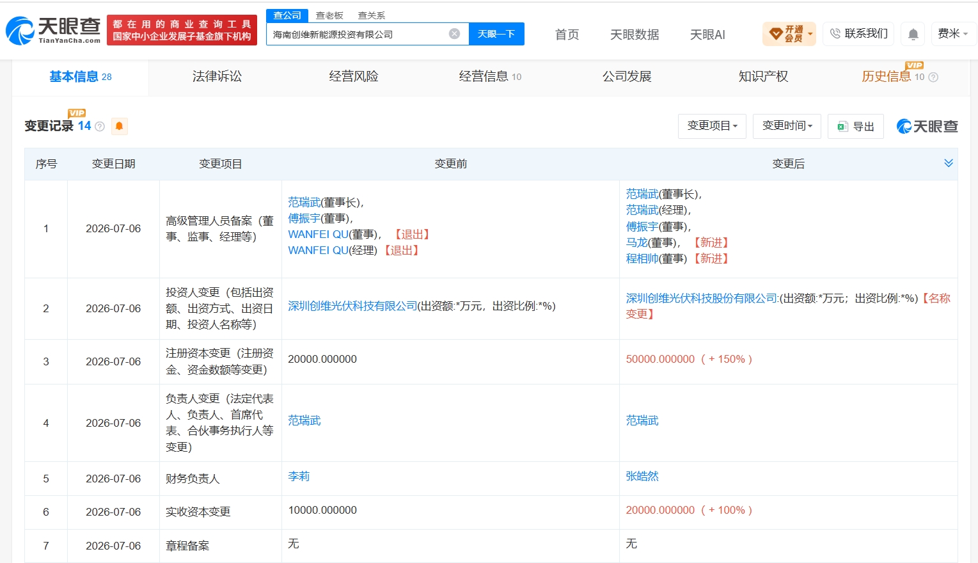Open 天眼AI navigation item
978x563 pixels.
[x=707, y=35]
